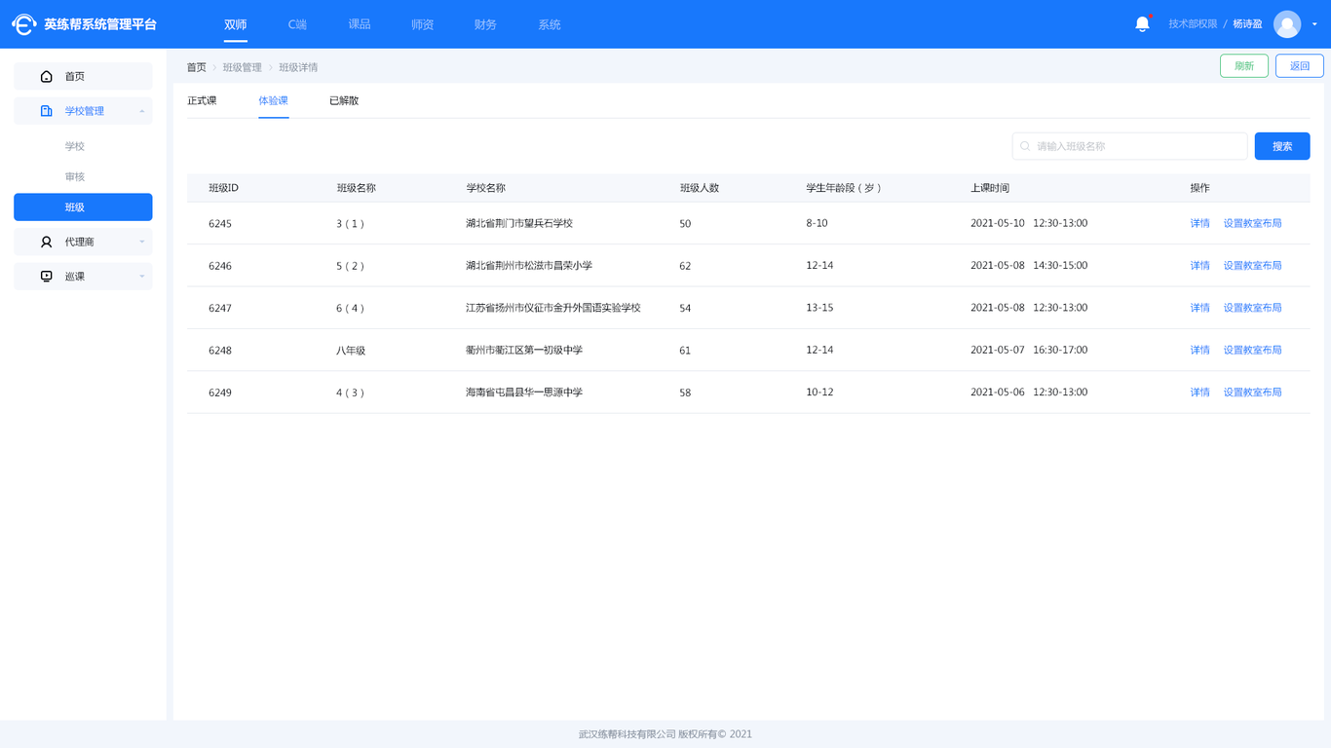Open 详情 for class 6247

[x=1200, y=308]
